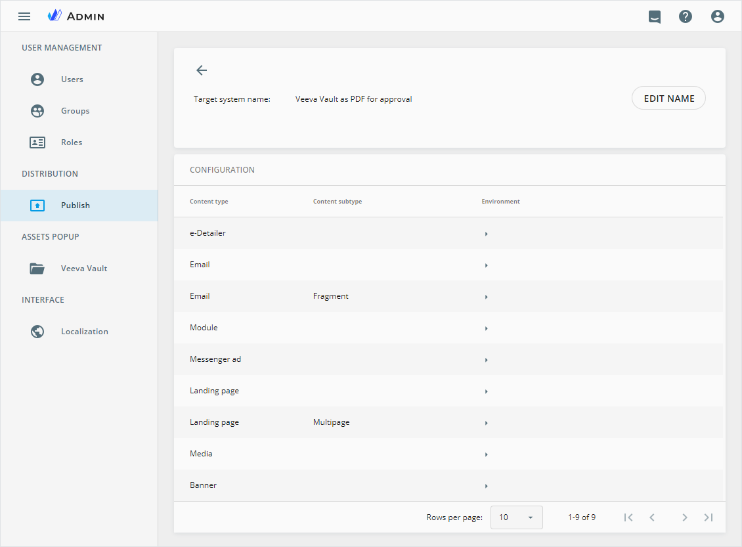Screen dimensions: 742x547
Task: Click the EDIT NAME button
Action: 668,98
